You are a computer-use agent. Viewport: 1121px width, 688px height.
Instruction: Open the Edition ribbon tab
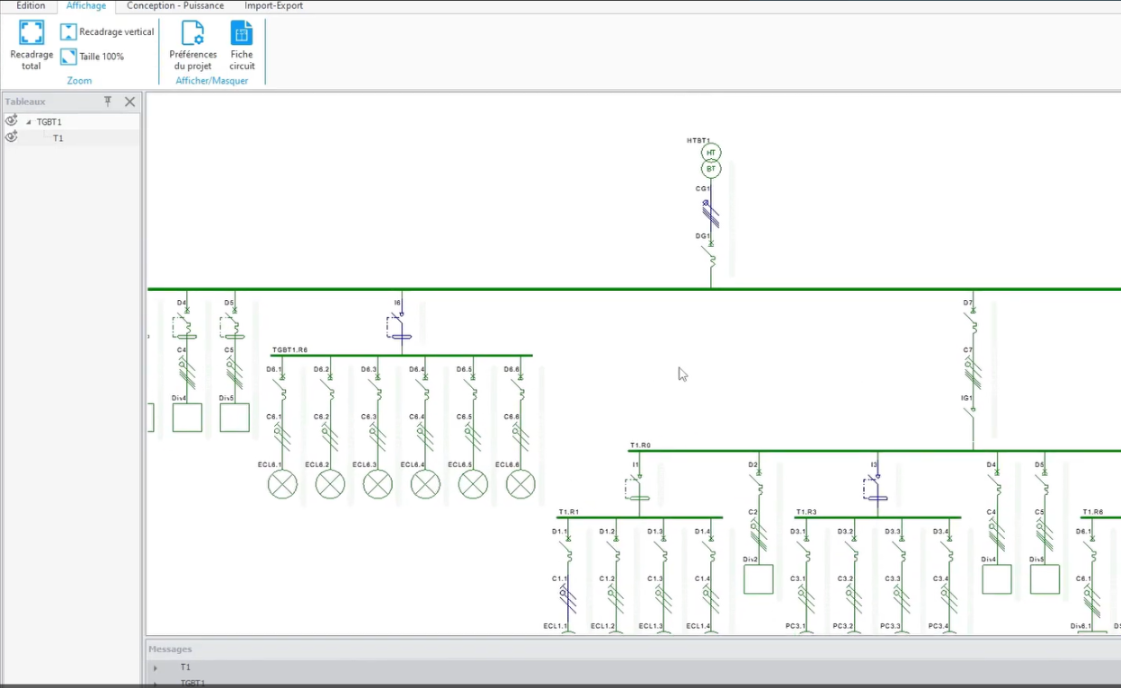pyautogui.click(x=31, y=6)
